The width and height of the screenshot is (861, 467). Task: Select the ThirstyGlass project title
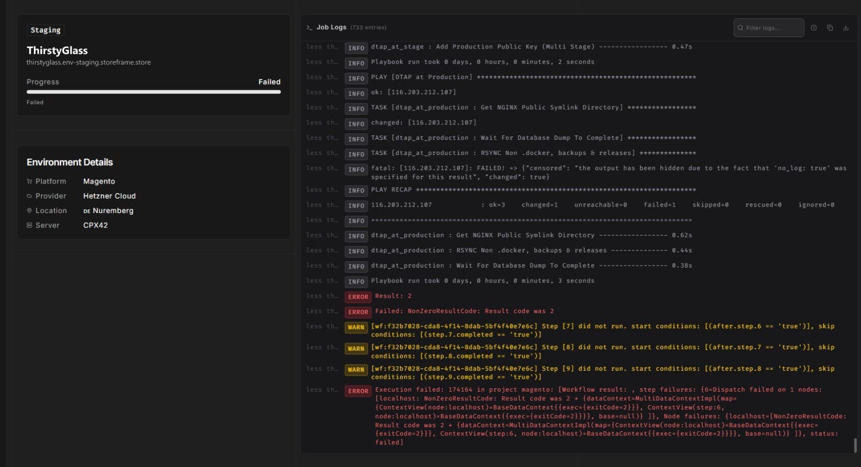coord(57,51)
